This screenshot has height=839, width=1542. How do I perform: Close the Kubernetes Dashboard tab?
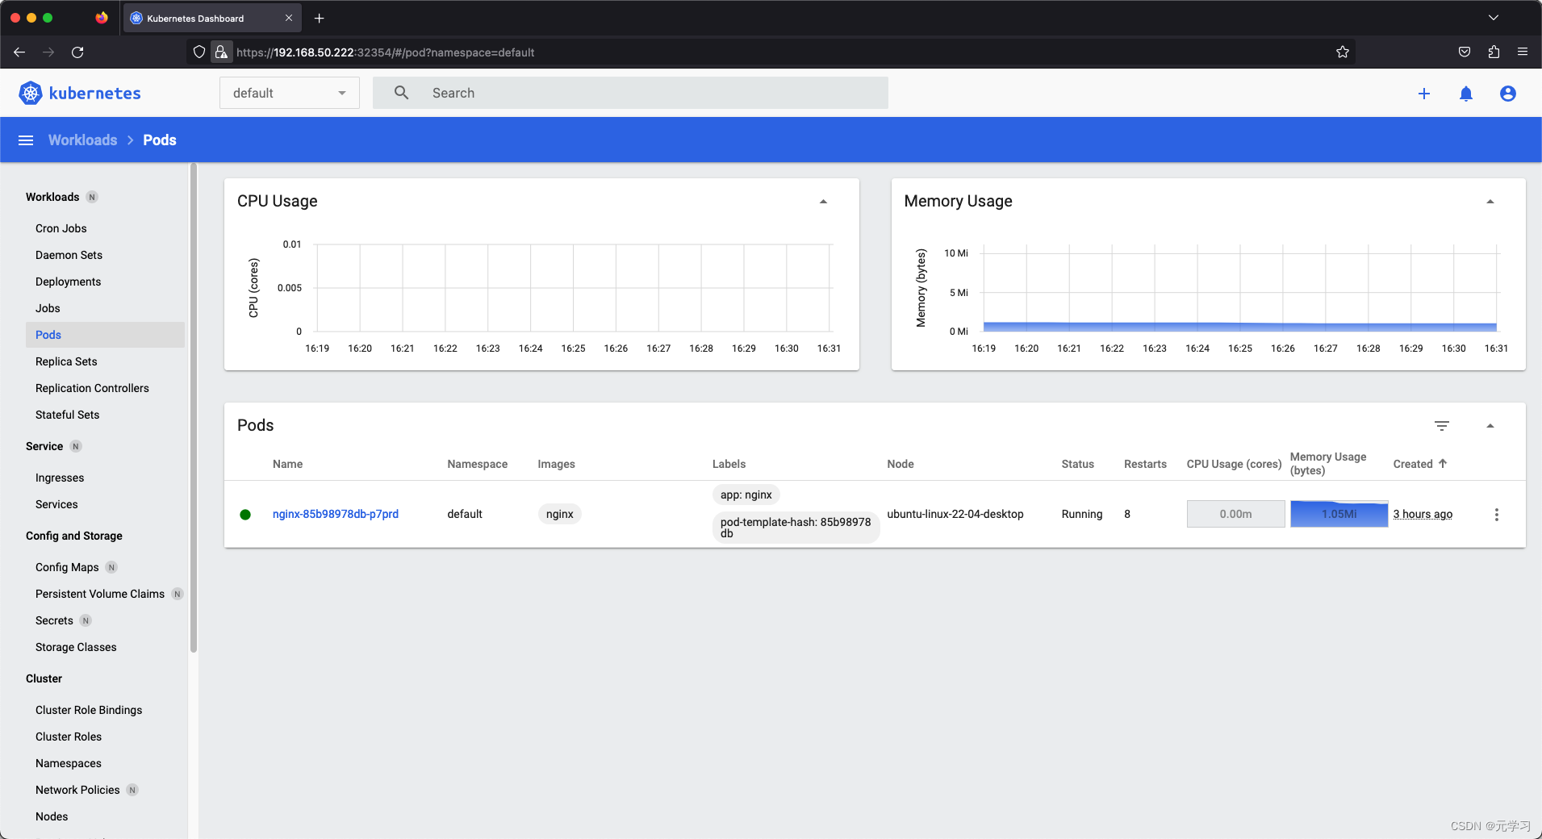coord(289,18)
